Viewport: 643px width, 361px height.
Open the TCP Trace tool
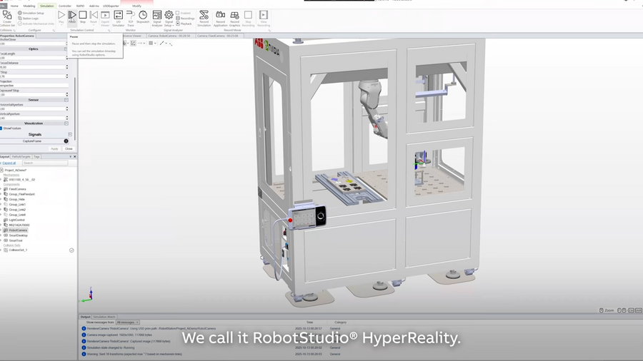coord(131,19)
